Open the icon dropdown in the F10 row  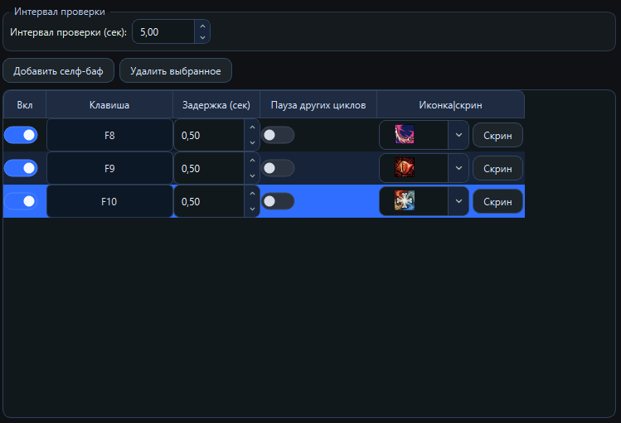[458, 201]
